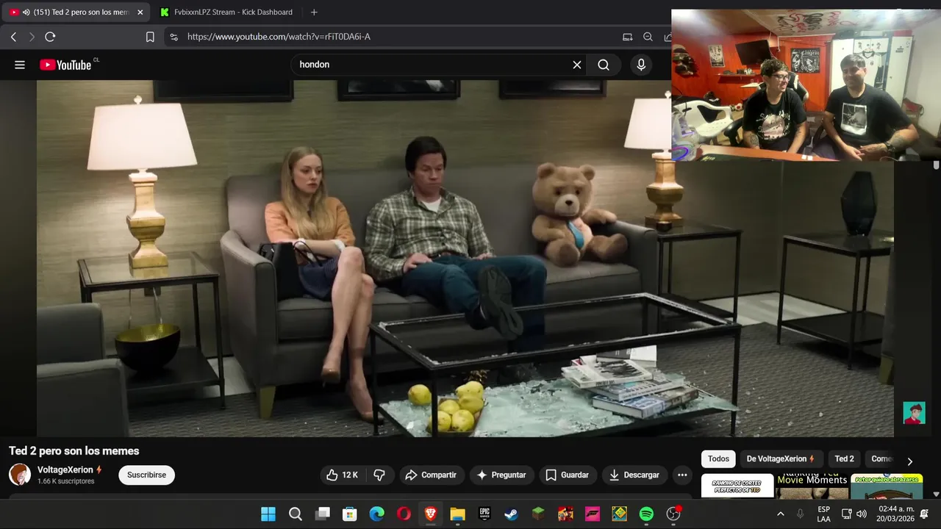
Task: Click the Preguntar button
Action: tap(502, 475)
